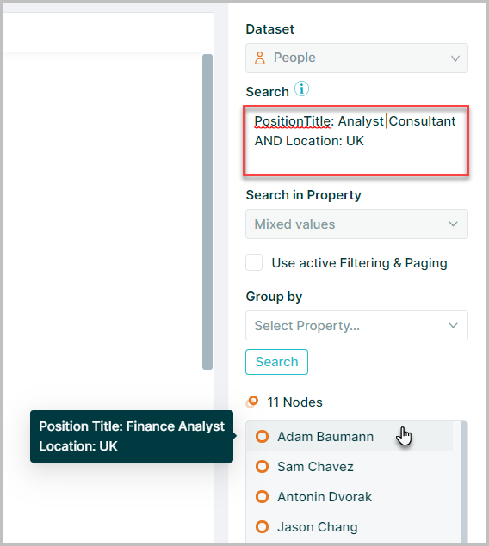The height and width of the screenshot is (546, 489).
Task: Select Antonin Dvorak in results list
Action: [350, 496]
